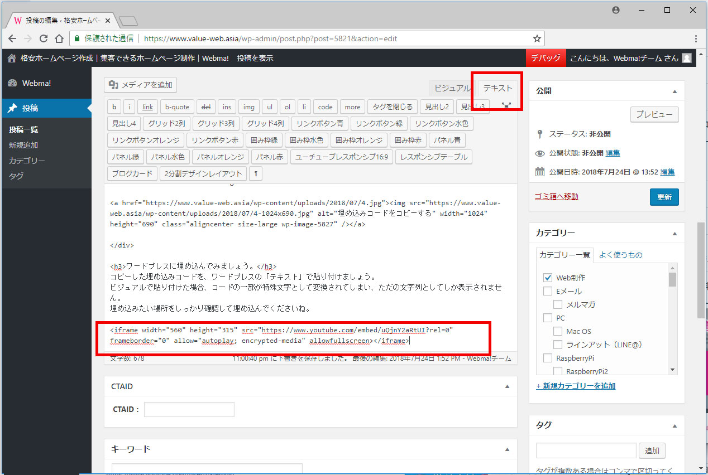Click the ゴミ箱へ移動 link
708x475 pixels.
click(557, 196)
